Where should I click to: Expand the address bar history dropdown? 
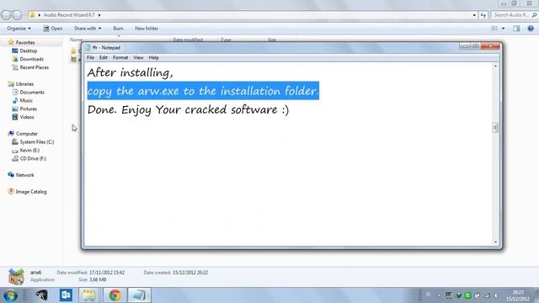pos(474,15)
